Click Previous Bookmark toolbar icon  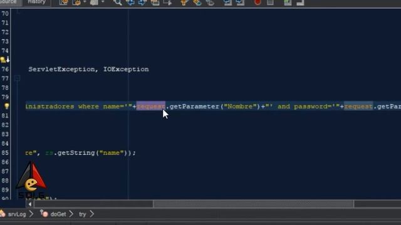[x=184, y=2]
